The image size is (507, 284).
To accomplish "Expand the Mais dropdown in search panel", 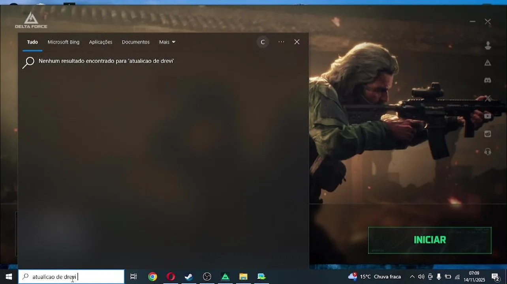I will coord(167,42).
